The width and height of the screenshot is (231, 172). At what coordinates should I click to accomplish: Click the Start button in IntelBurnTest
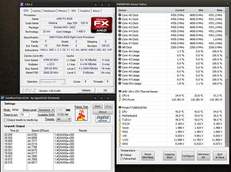(98, 106)
